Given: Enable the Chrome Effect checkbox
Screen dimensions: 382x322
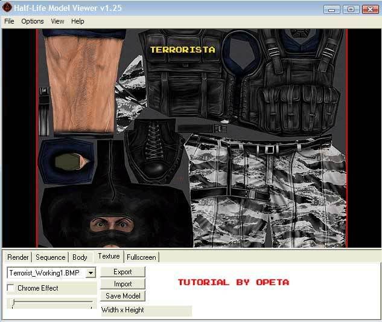Looking at the screenshot, I should [x=10, y=288].
